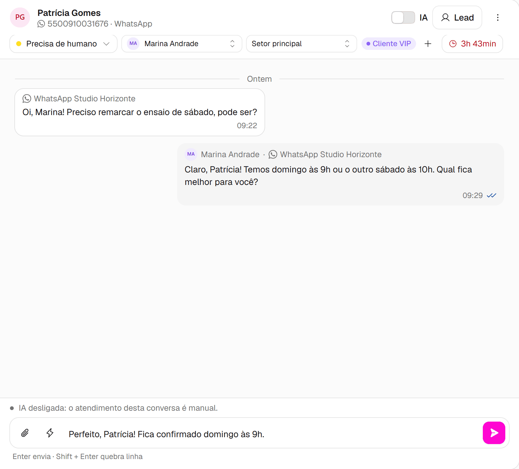Click the WhatsApp icon next to the phone number
The height and width of the screenshot is (469, 519).
(41, 24)
